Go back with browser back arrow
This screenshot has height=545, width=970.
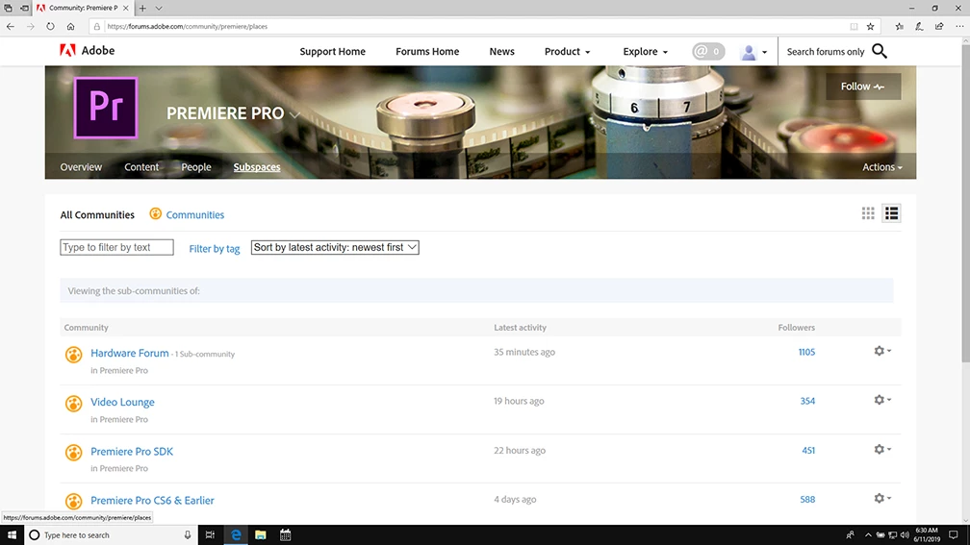[11, 27]
